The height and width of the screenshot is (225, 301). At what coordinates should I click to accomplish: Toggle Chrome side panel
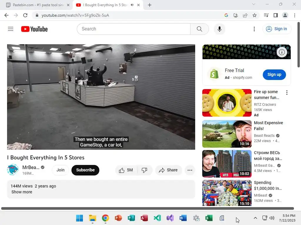point(276,15)
